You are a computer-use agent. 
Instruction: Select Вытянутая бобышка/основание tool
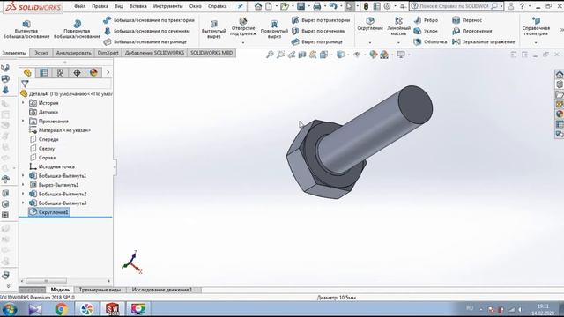point(26,29)
